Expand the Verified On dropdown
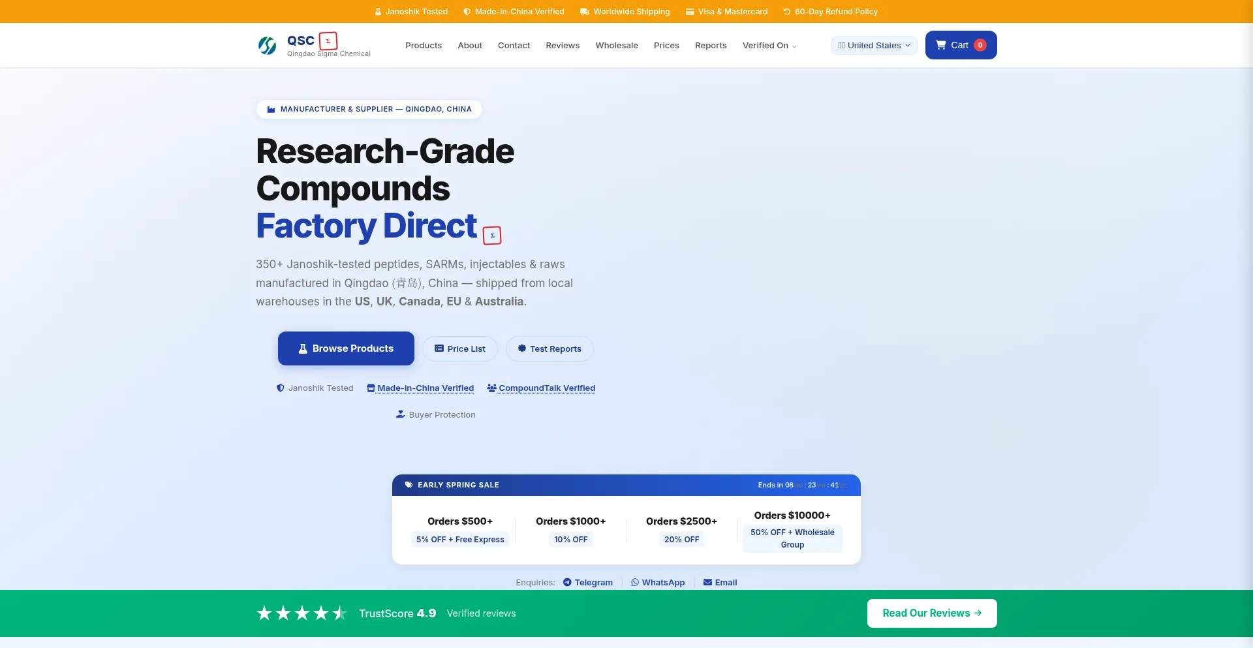This screenshot has width=1253, height=648. click(x=769, y=45)
